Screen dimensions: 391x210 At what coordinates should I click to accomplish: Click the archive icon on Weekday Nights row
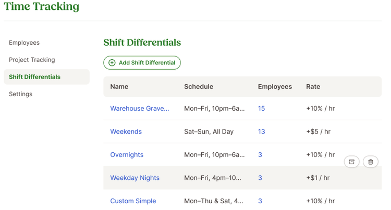(351, 162)
